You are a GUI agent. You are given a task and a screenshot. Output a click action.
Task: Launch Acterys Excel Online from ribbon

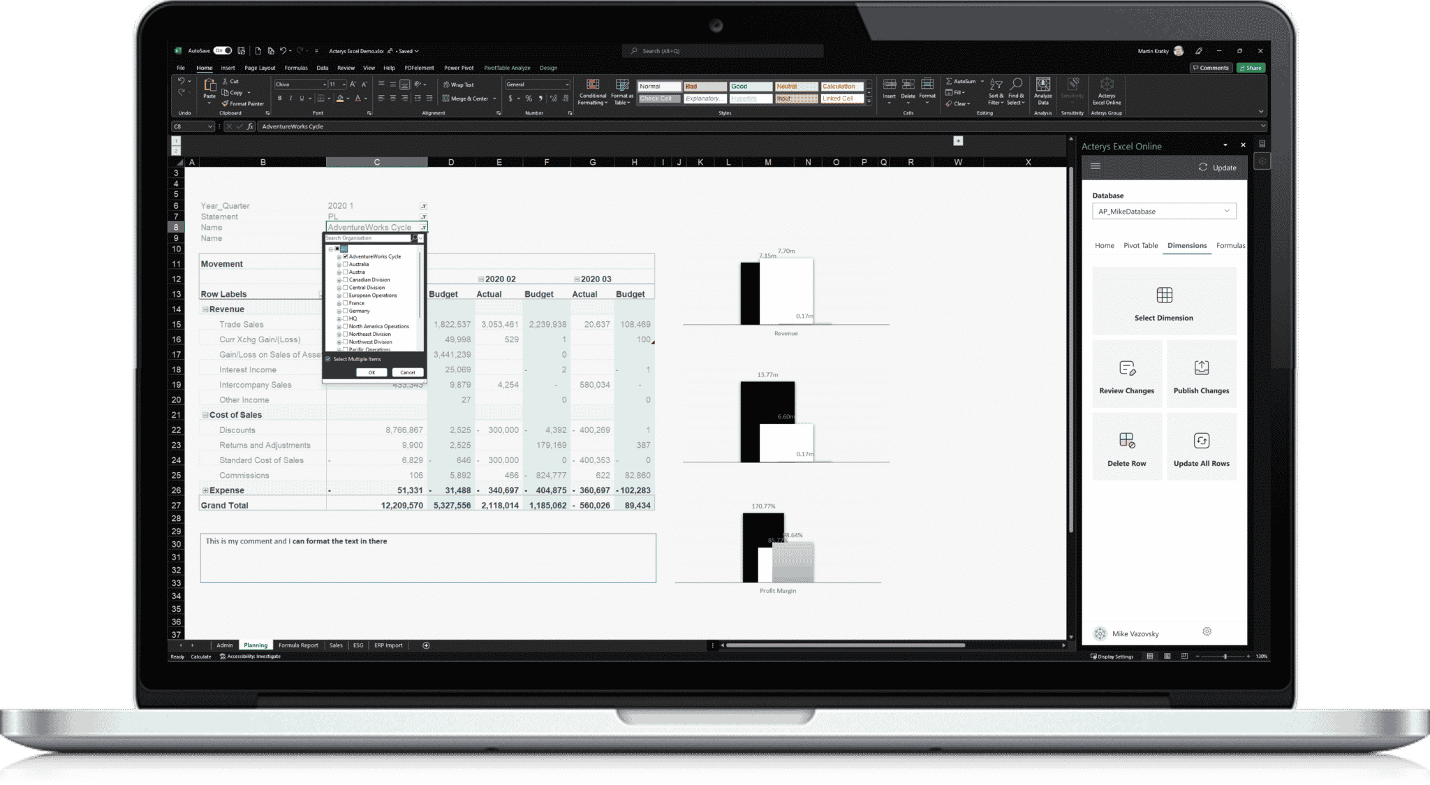point(1107,91)
